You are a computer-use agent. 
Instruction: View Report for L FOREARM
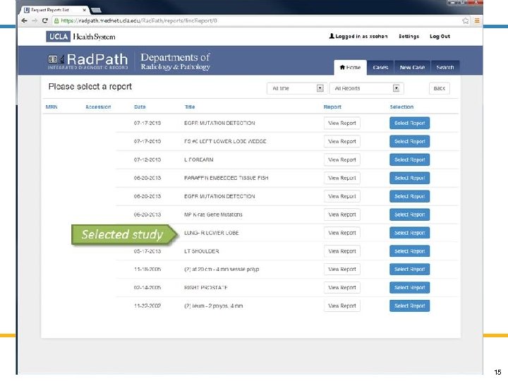341,159
